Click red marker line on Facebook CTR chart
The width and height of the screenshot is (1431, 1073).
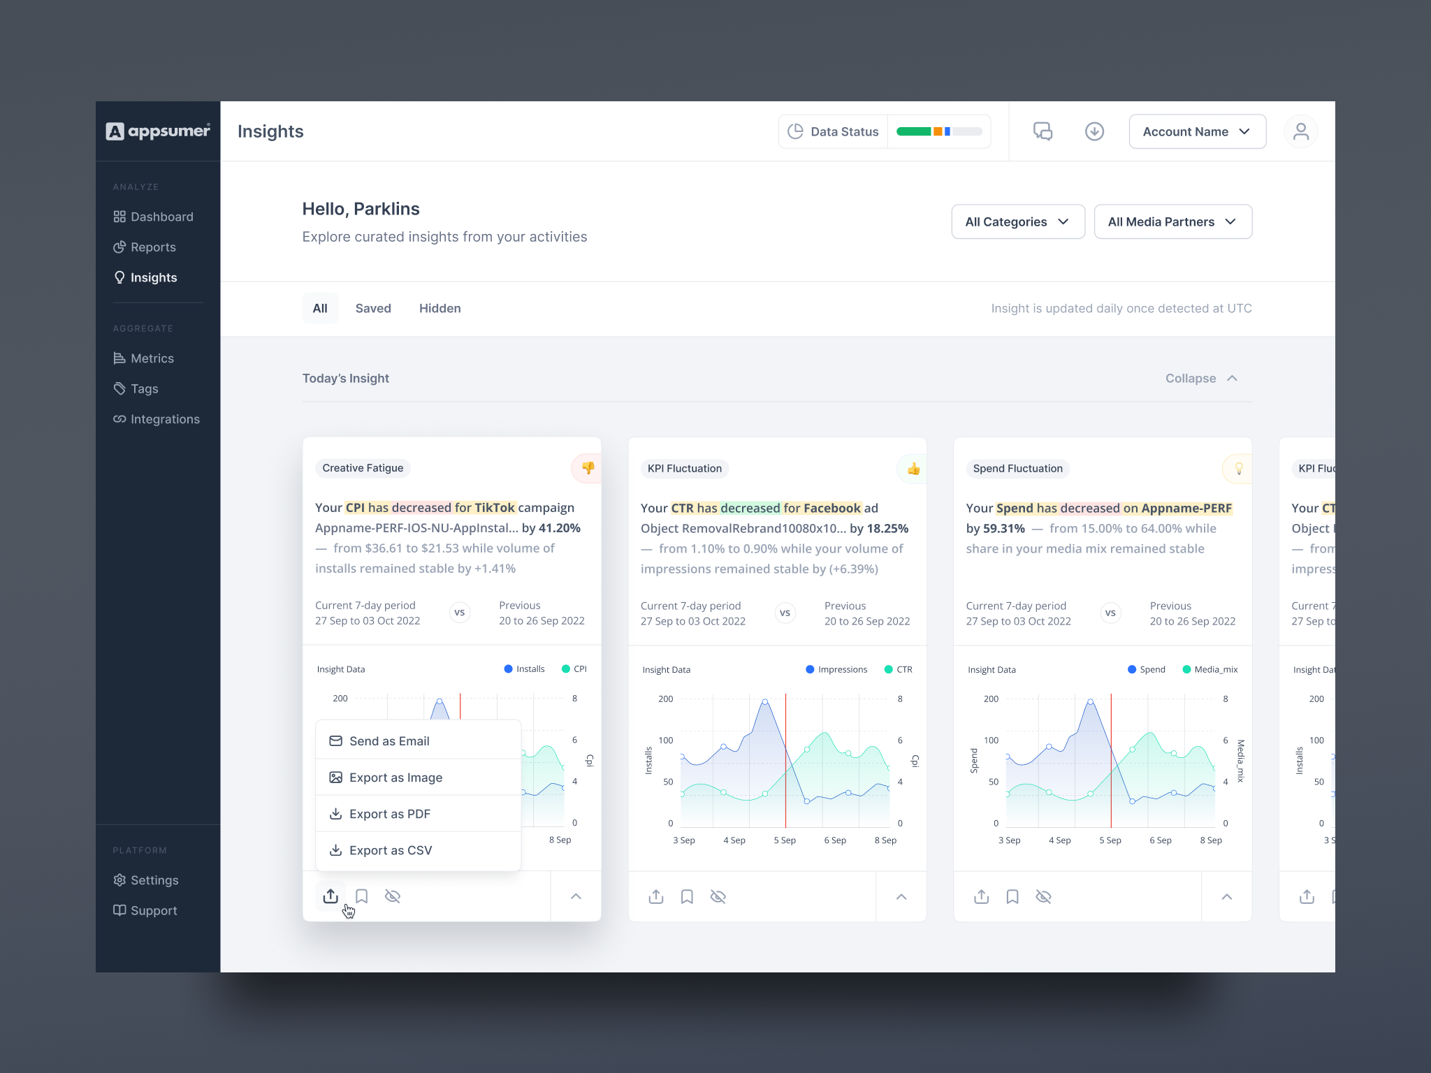click(x=785, y=761)
